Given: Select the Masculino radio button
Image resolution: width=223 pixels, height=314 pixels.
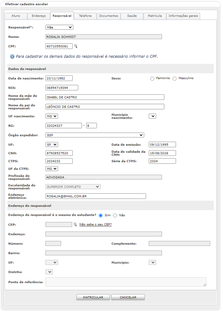Looking at the screenshot, I should click(175, 78).
